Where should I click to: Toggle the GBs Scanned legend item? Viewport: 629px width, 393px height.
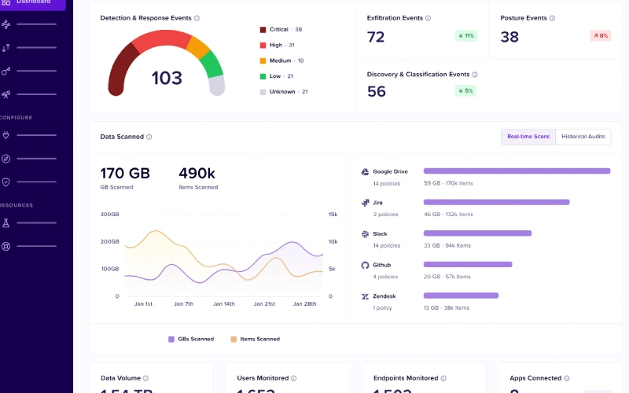(191, 339)
